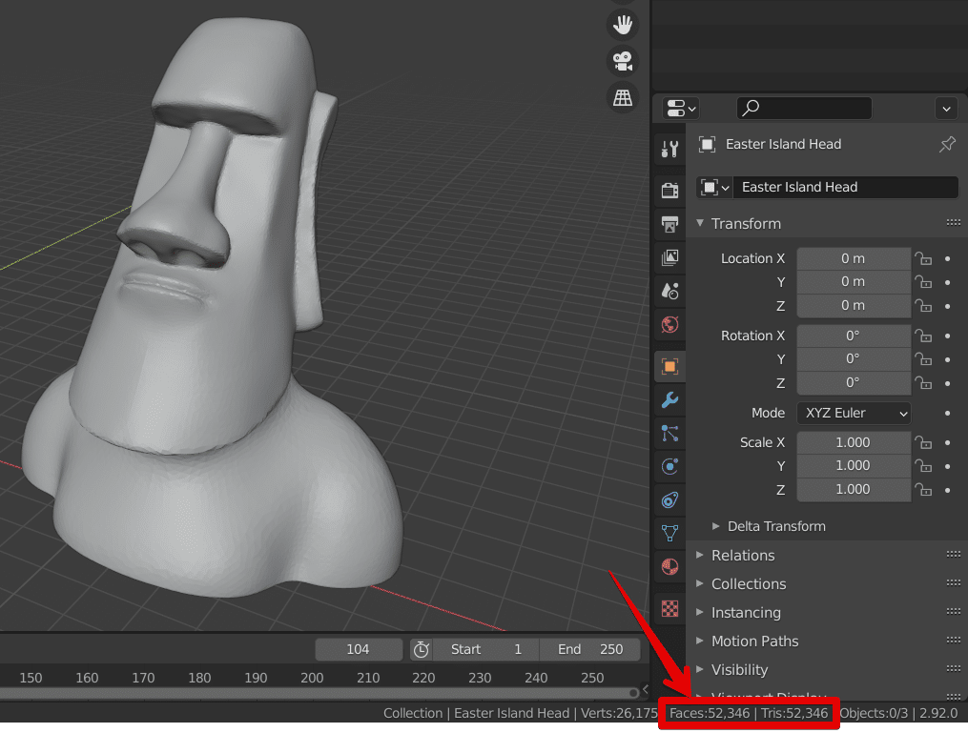
Task: Click object icon beside Easter Island Head header
Action: tap(707, 144)
